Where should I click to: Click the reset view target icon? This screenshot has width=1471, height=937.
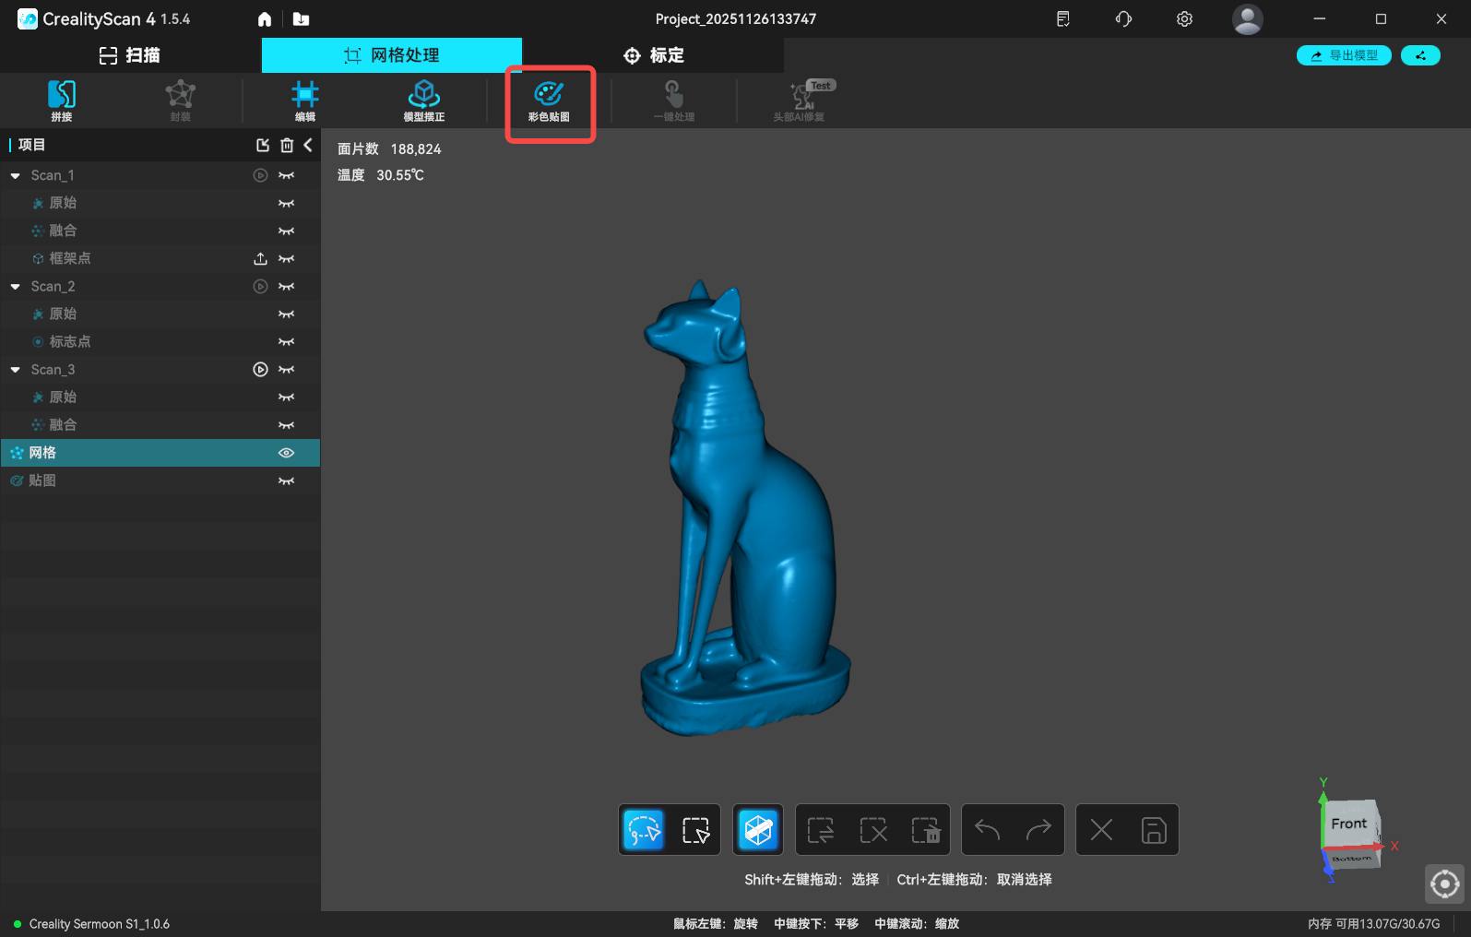(x=1444, y=884)
